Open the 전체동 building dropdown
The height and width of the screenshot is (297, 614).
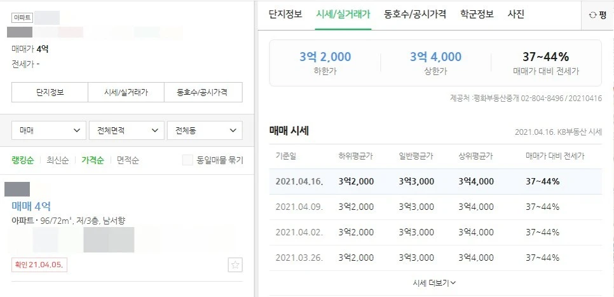(204, 130)
